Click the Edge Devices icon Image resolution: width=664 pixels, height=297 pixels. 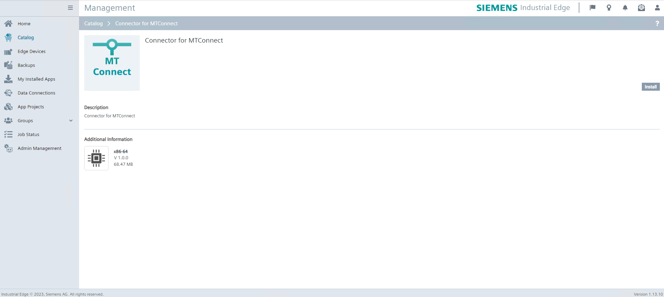[8, 52]
